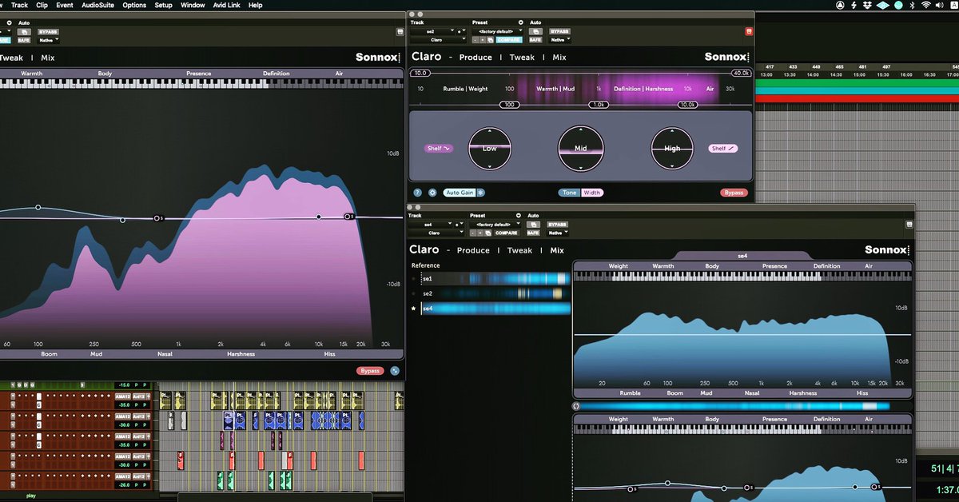Image resolution: width=959 pixels, height=502 pixels.
Task: Open factory default preset dropdown in se2 window
Action: click(x=497, y=30)
